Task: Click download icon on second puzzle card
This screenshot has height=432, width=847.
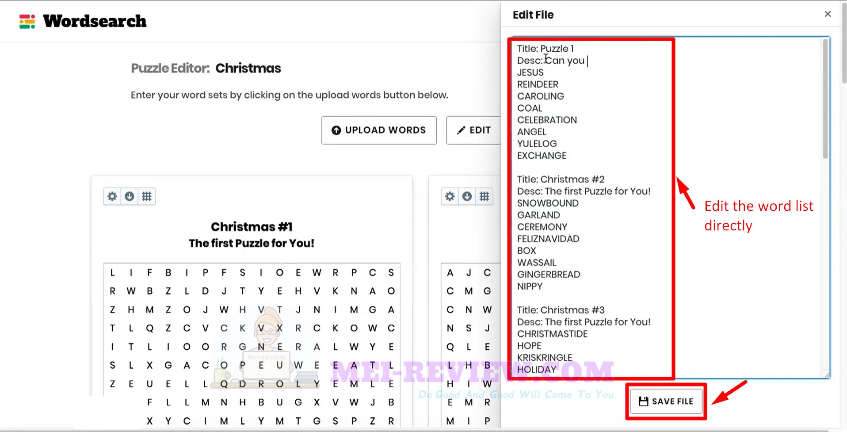Action: (467, 196)
